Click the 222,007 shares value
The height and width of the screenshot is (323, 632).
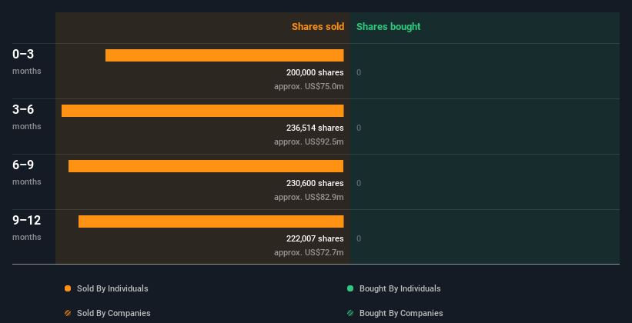(315, 239)
